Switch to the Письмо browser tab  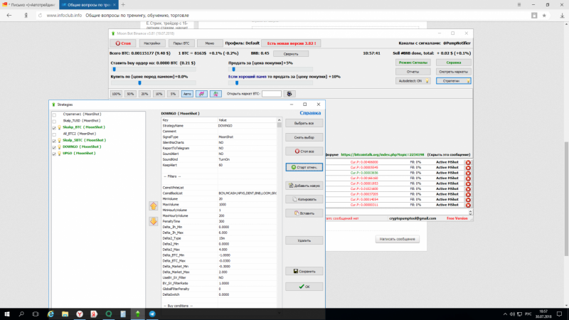point(28,5)
